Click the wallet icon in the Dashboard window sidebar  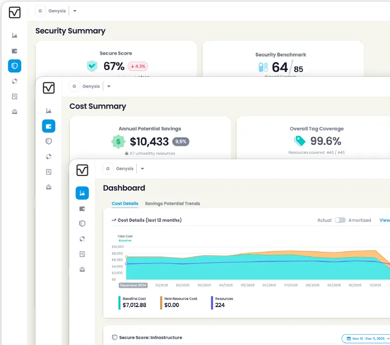point(82,208)
